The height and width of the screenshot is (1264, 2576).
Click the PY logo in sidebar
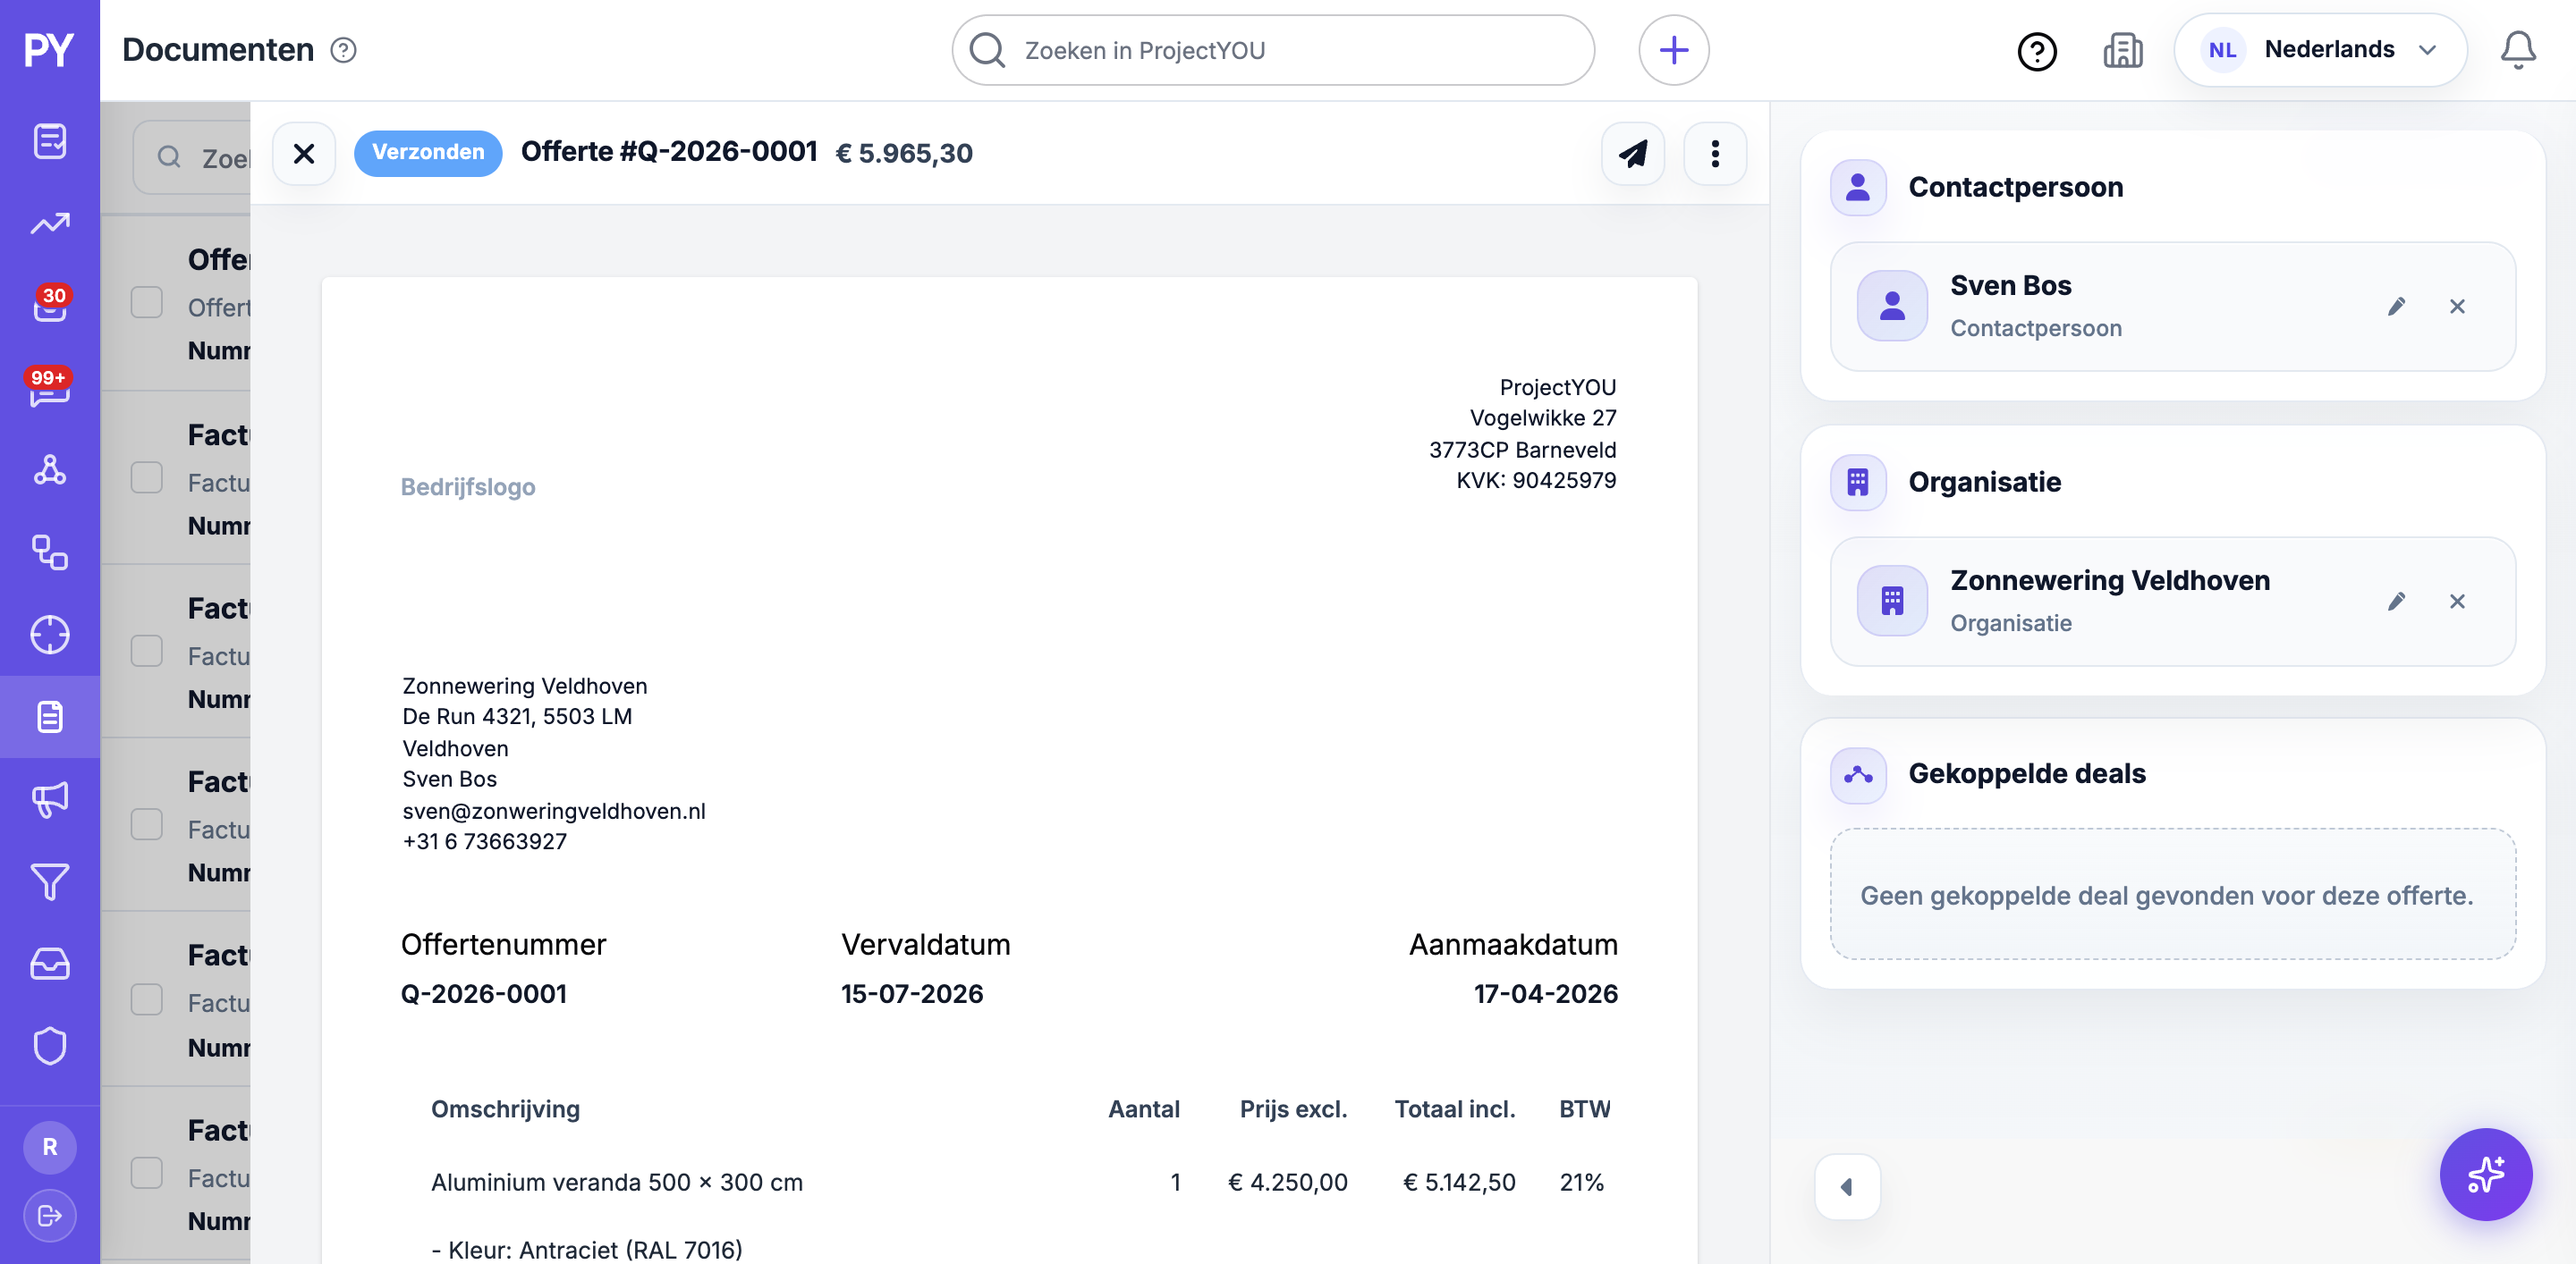(49, 50)
